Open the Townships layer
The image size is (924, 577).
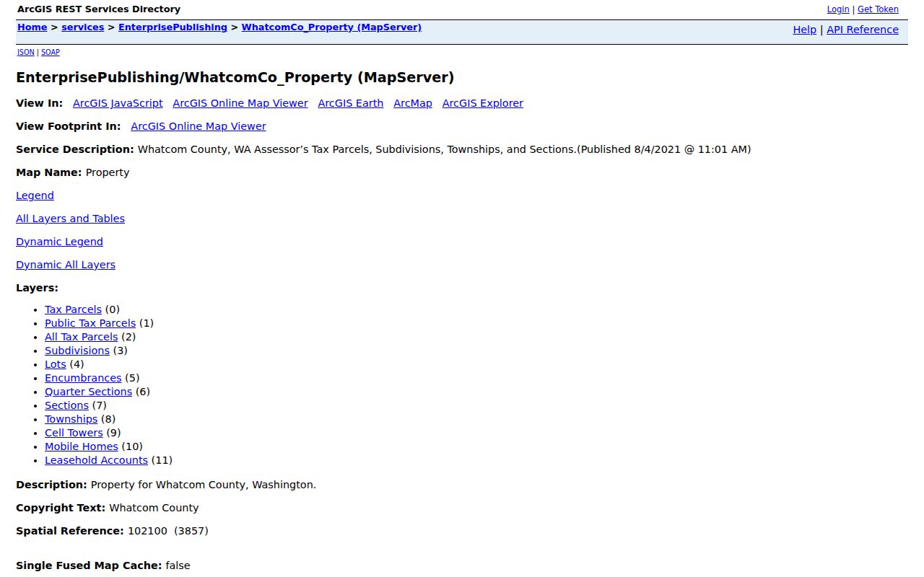tap(71, 419)
